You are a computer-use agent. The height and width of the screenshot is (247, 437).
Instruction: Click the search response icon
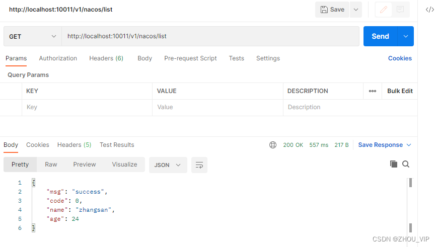pos(406,164)
